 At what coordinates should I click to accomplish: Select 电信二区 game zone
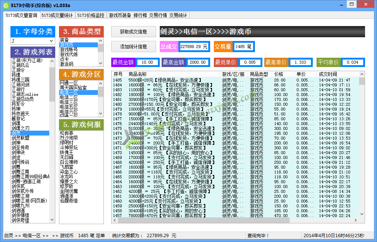pos(79,98)
